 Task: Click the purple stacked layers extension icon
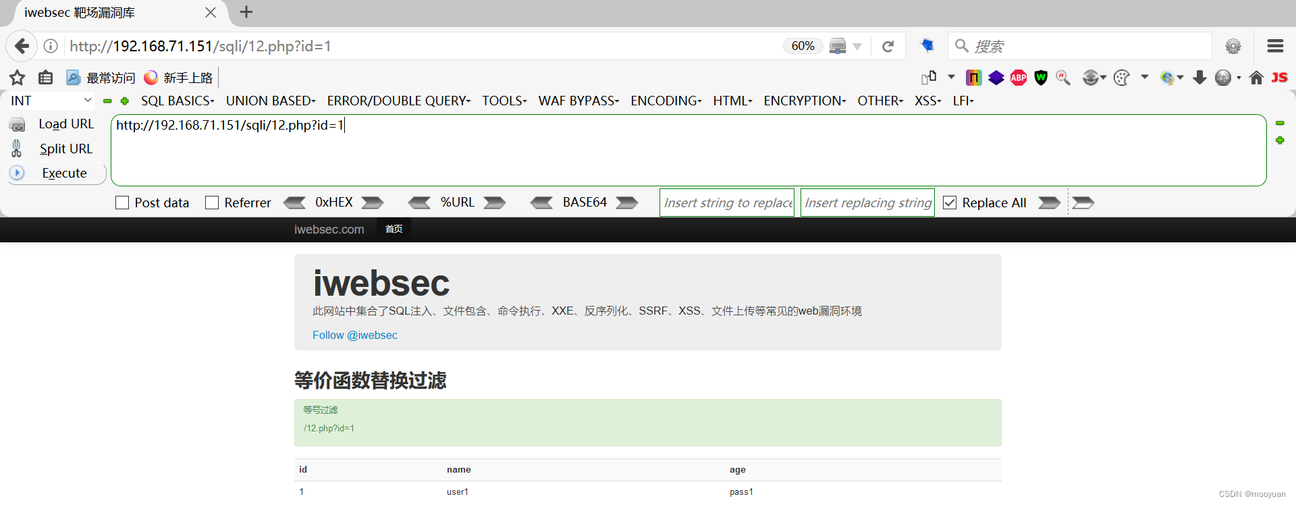[x=996, y=78]
